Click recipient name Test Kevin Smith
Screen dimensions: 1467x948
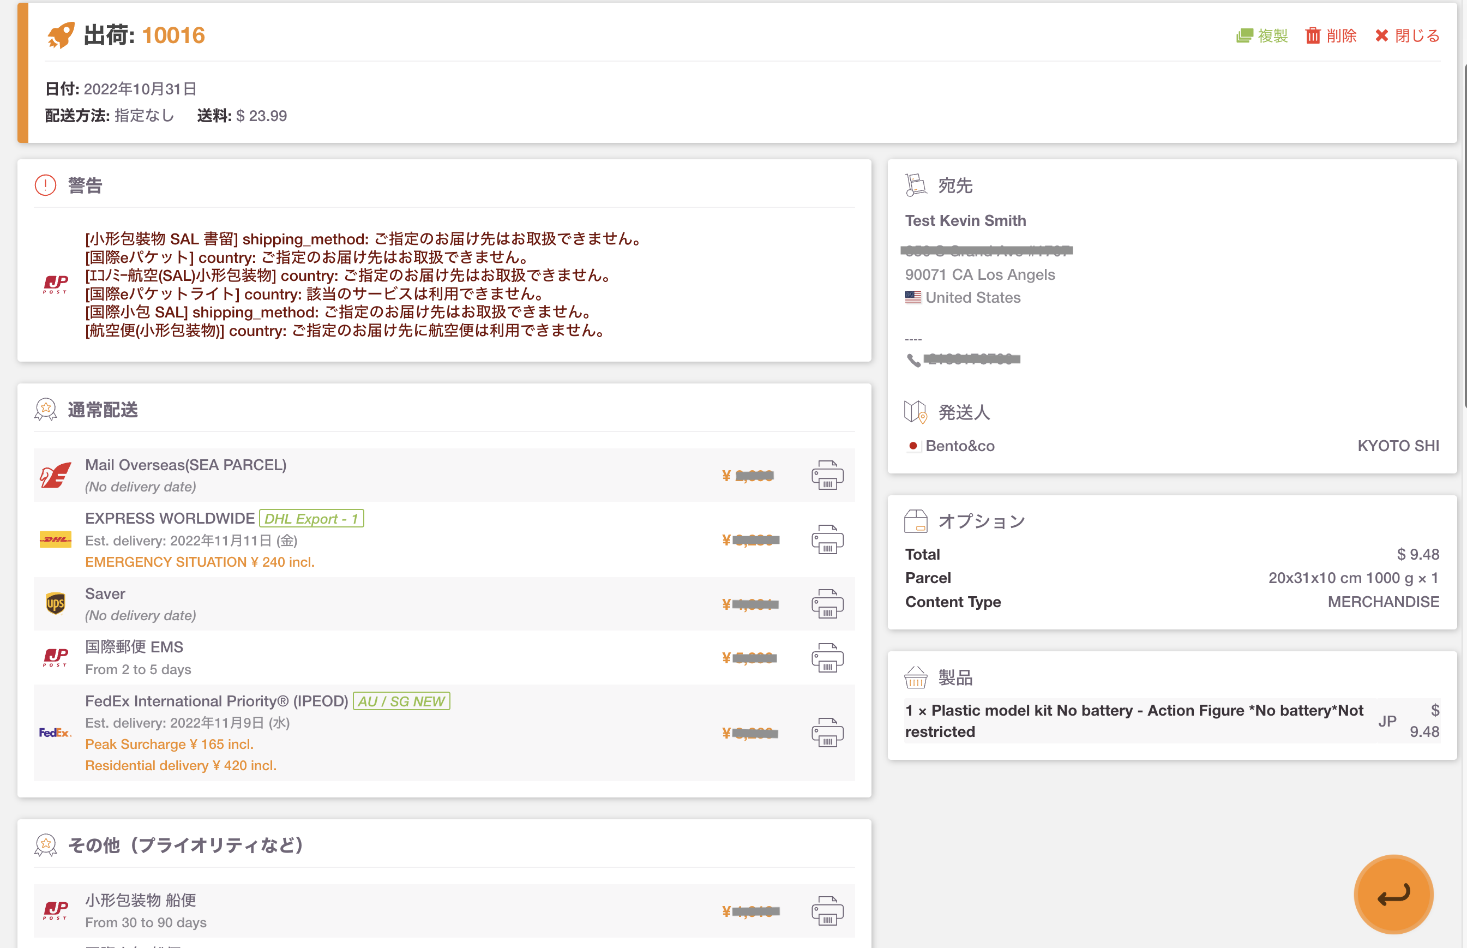point(965,220)
